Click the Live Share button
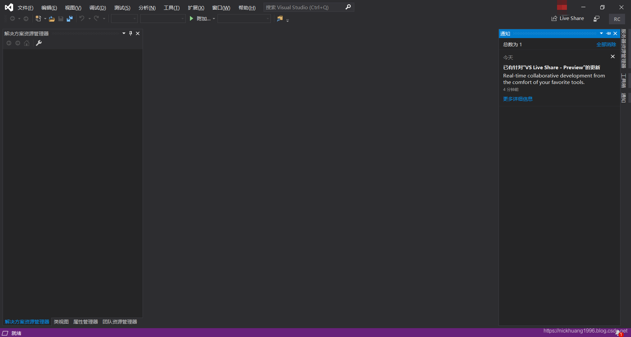631x337 pixels. click(568, 18)
